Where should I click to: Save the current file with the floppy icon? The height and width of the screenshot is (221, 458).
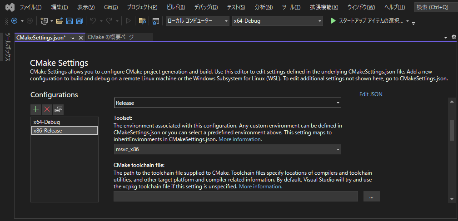[70, 21]
